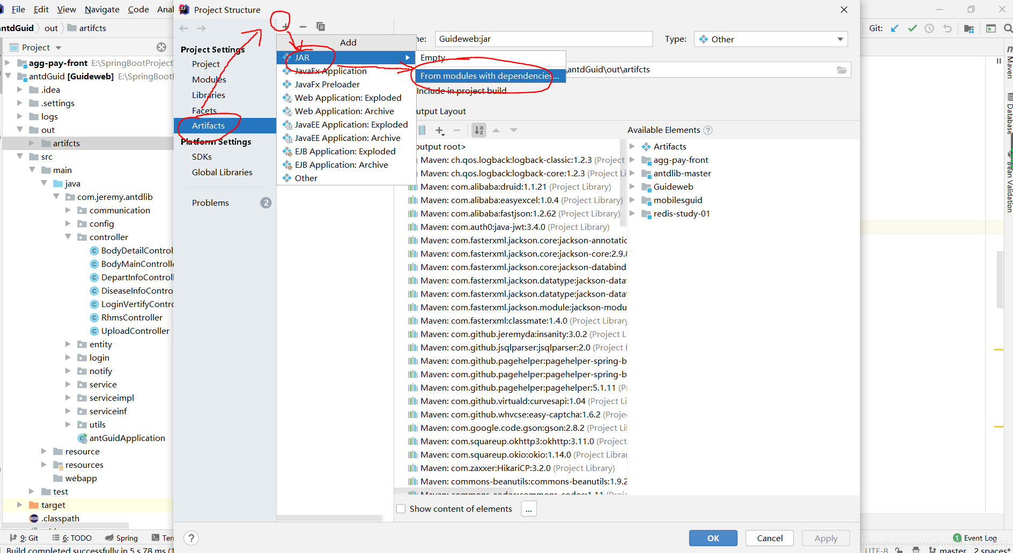Click the add element plus icon in Output Layout
1013x553 pixels.
tap(440, 130)
